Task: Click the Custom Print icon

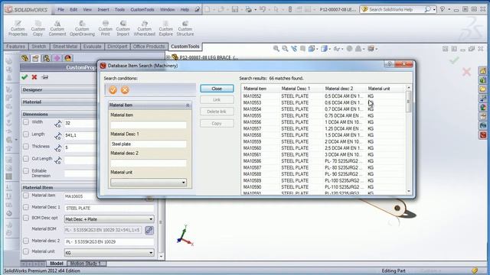Action: point(106,28)
